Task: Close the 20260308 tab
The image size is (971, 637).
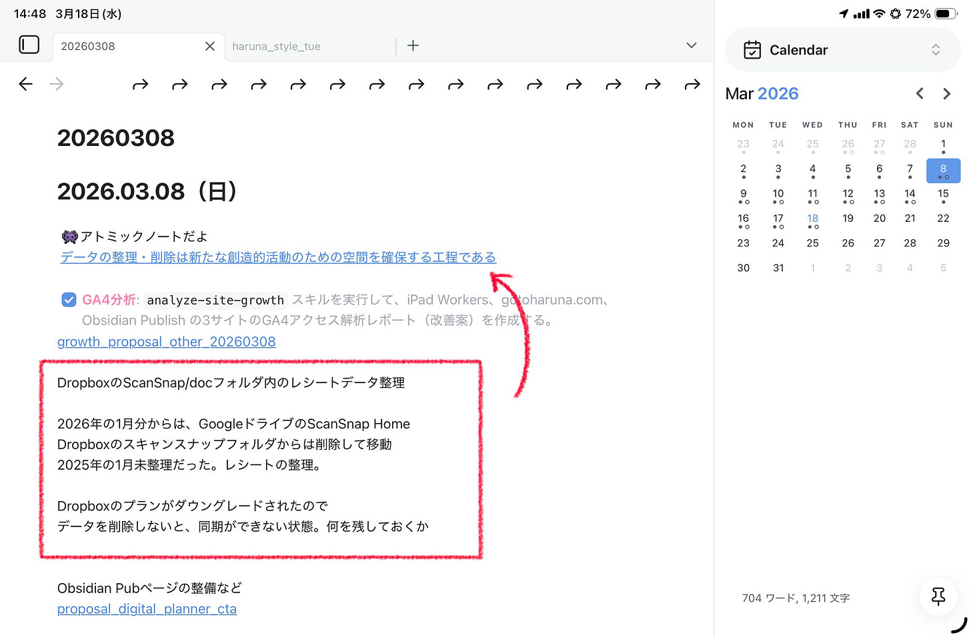Action: coord(209,46)
